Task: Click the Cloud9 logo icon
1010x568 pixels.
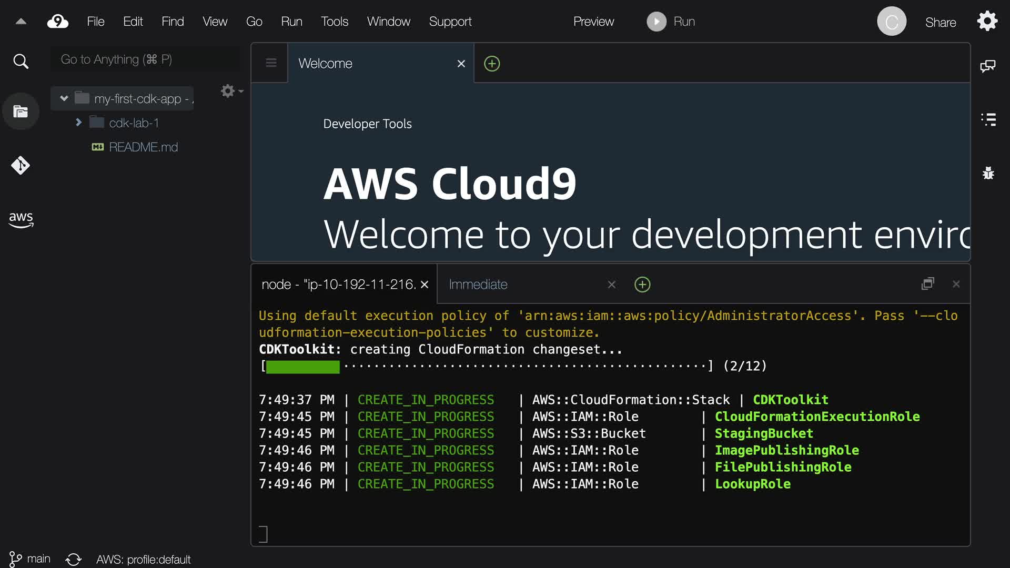Action: click(x=58, y=22)
